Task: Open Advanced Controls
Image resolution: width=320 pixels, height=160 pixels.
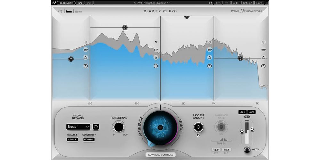Action: tap(161, 155)
